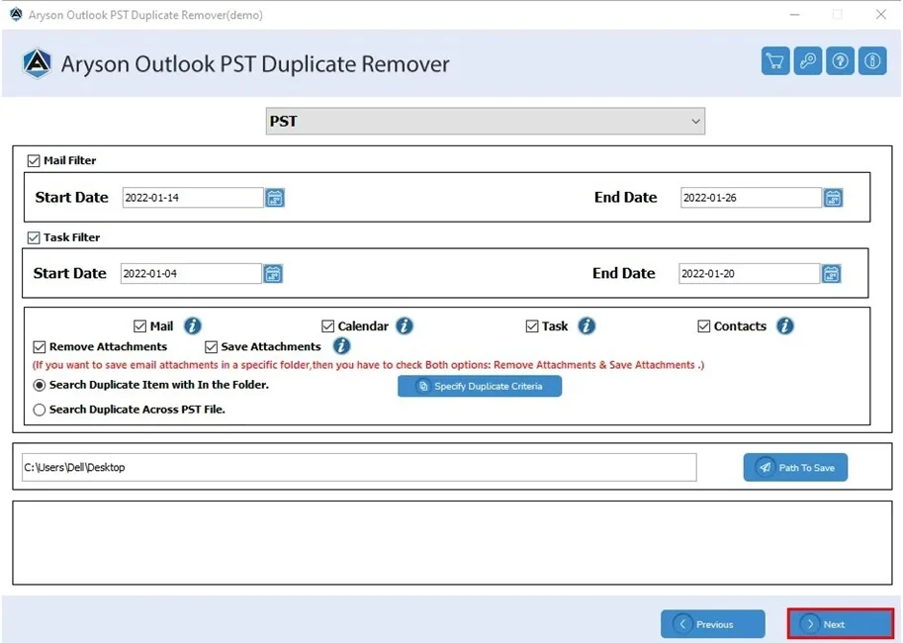Click the save path field showing C:\Users\Dell\Desktop
Screen dimensions: 903x643
click(x=359, y=467)
